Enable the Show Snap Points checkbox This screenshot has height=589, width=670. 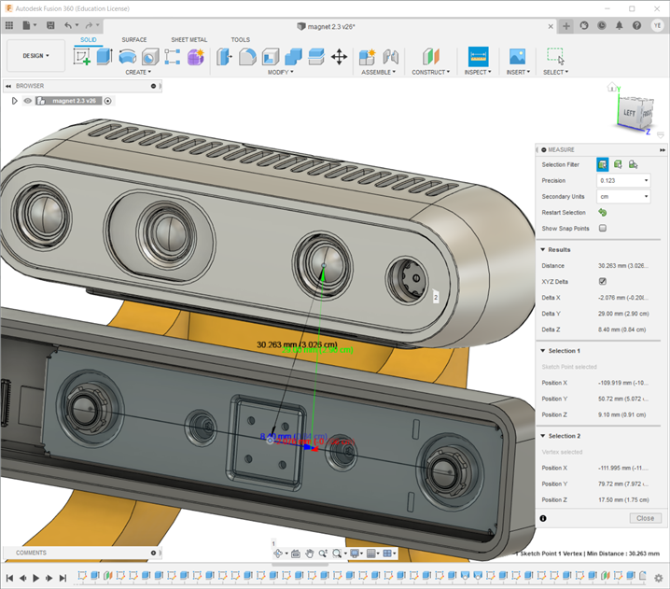point(603,228)
